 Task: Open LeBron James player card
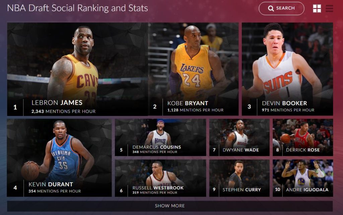point(77,69)
